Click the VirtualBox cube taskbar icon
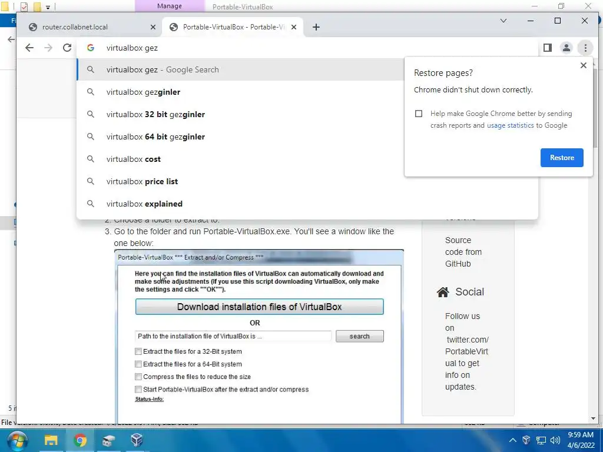 click(137, 440)
